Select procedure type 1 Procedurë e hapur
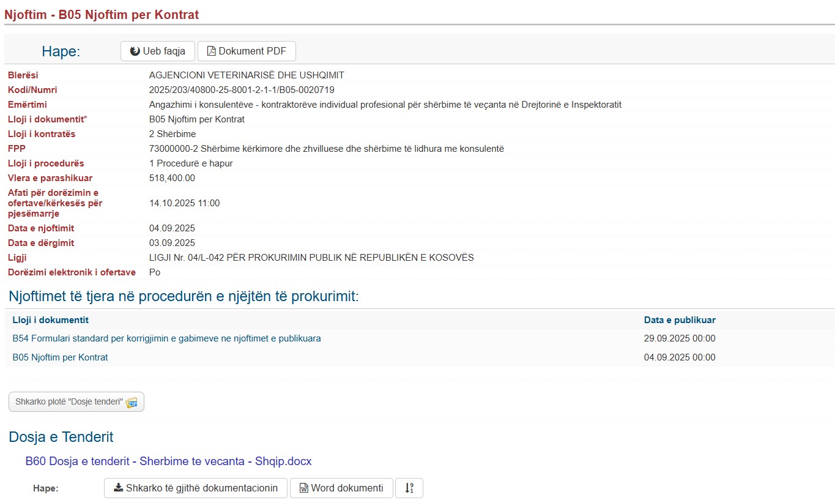The width and height of the screenshot is (835, 500). click(x=191, y=163)
